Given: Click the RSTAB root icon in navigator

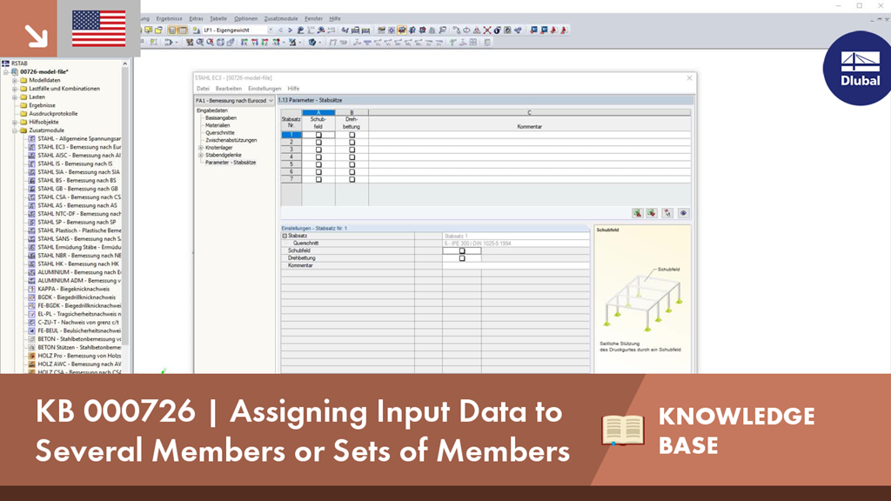Looking at the screenshot, I should [x=6, y=63].
